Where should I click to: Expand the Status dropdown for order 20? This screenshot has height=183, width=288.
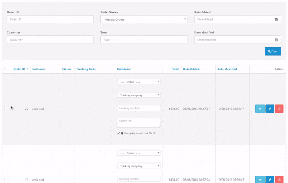[x=139, y=82]
